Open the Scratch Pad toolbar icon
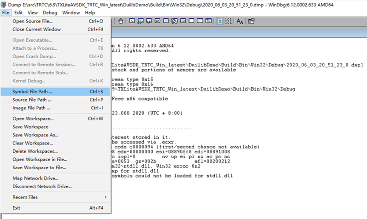367x219 pixels. 191,21
